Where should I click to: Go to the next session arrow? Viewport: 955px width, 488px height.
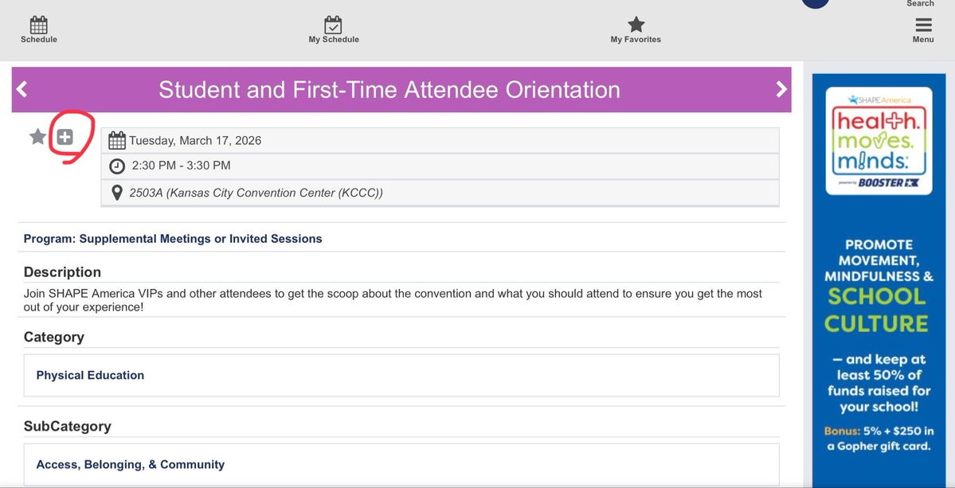tap(781, 89)
